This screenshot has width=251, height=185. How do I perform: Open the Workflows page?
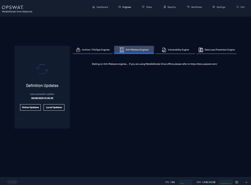pyautogui.click(x=195, y=7)
